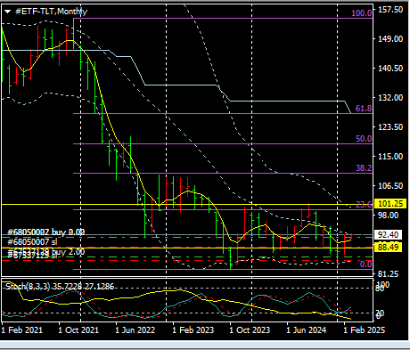
Task: Select the #68050007 buy order label
Action: [46, 232]
